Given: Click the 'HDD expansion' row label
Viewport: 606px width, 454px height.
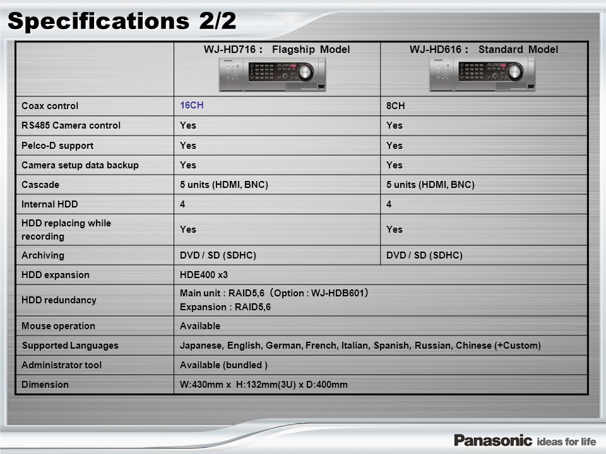Looking at the screenshot, I should click(x=56, y=275).
